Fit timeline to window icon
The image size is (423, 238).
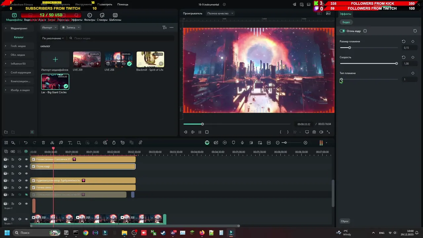click(269, 143)
